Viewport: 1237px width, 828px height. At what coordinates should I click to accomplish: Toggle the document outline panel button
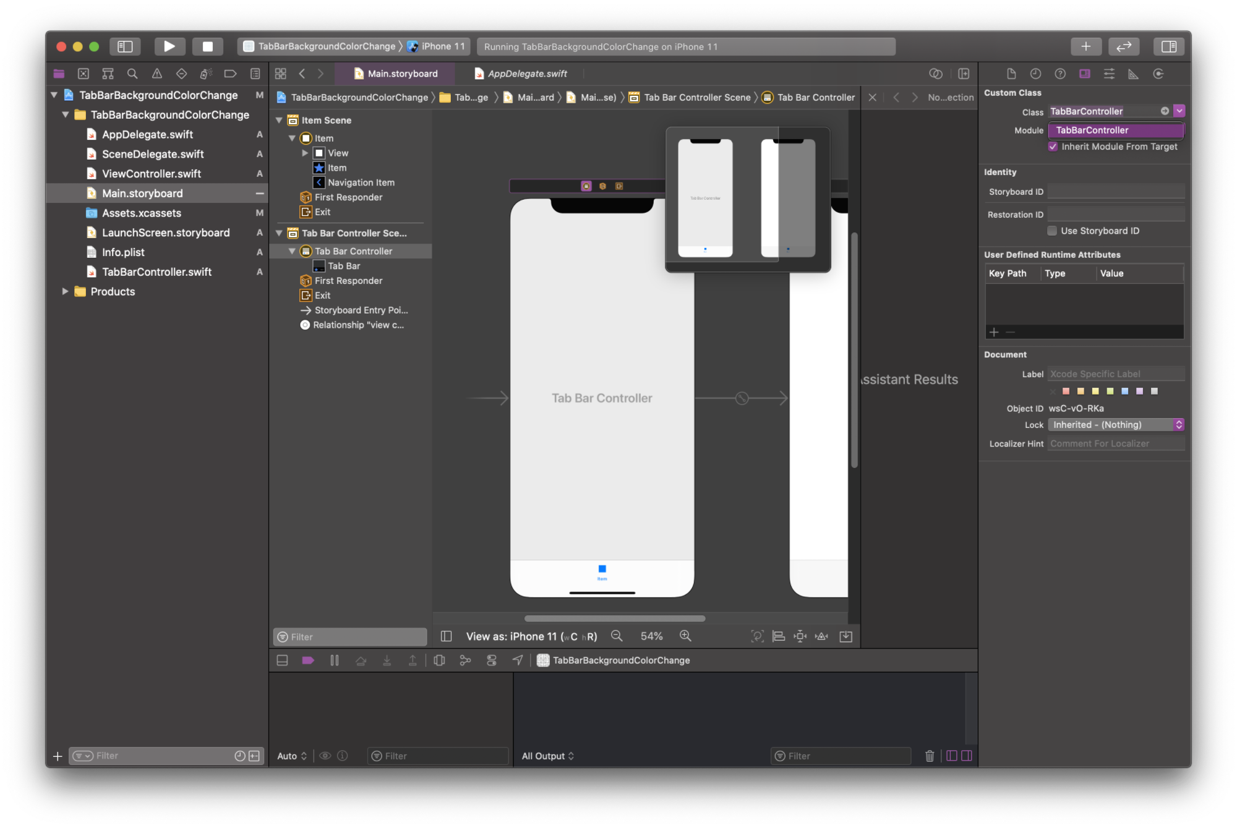[x=446, y=636]
